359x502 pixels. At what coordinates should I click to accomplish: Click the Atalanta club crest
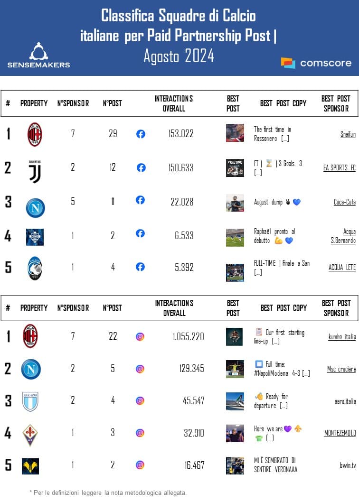click(35, 268)
